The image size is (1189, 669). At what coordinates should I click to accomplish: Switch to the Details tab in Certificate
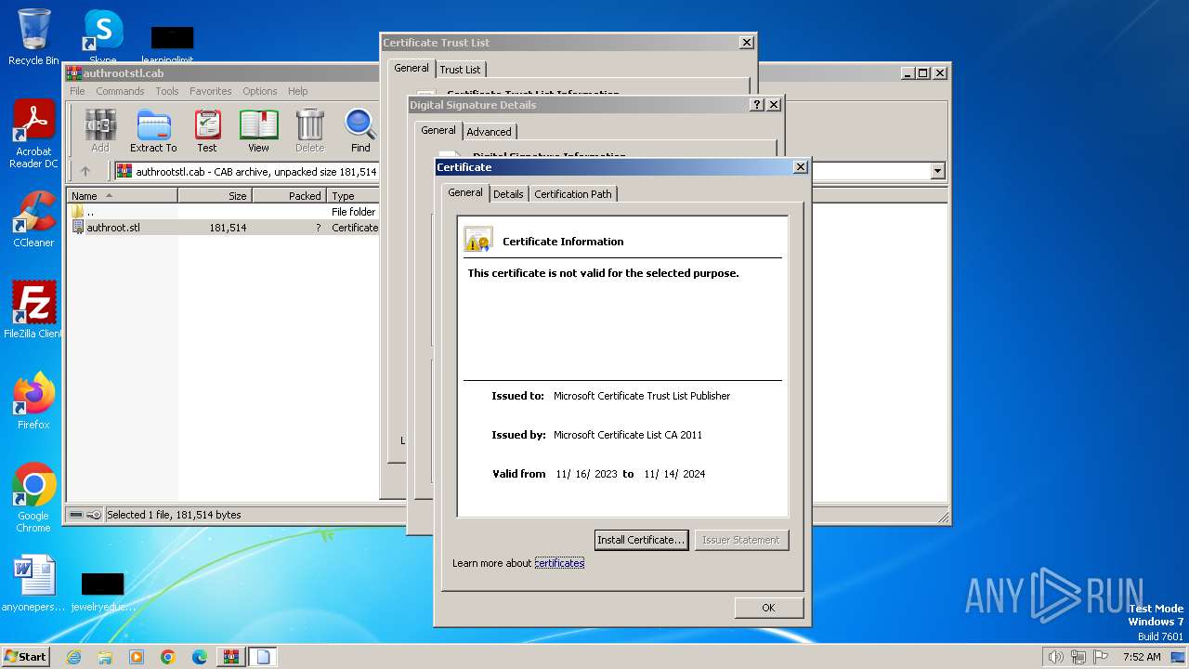pos(508,193)
